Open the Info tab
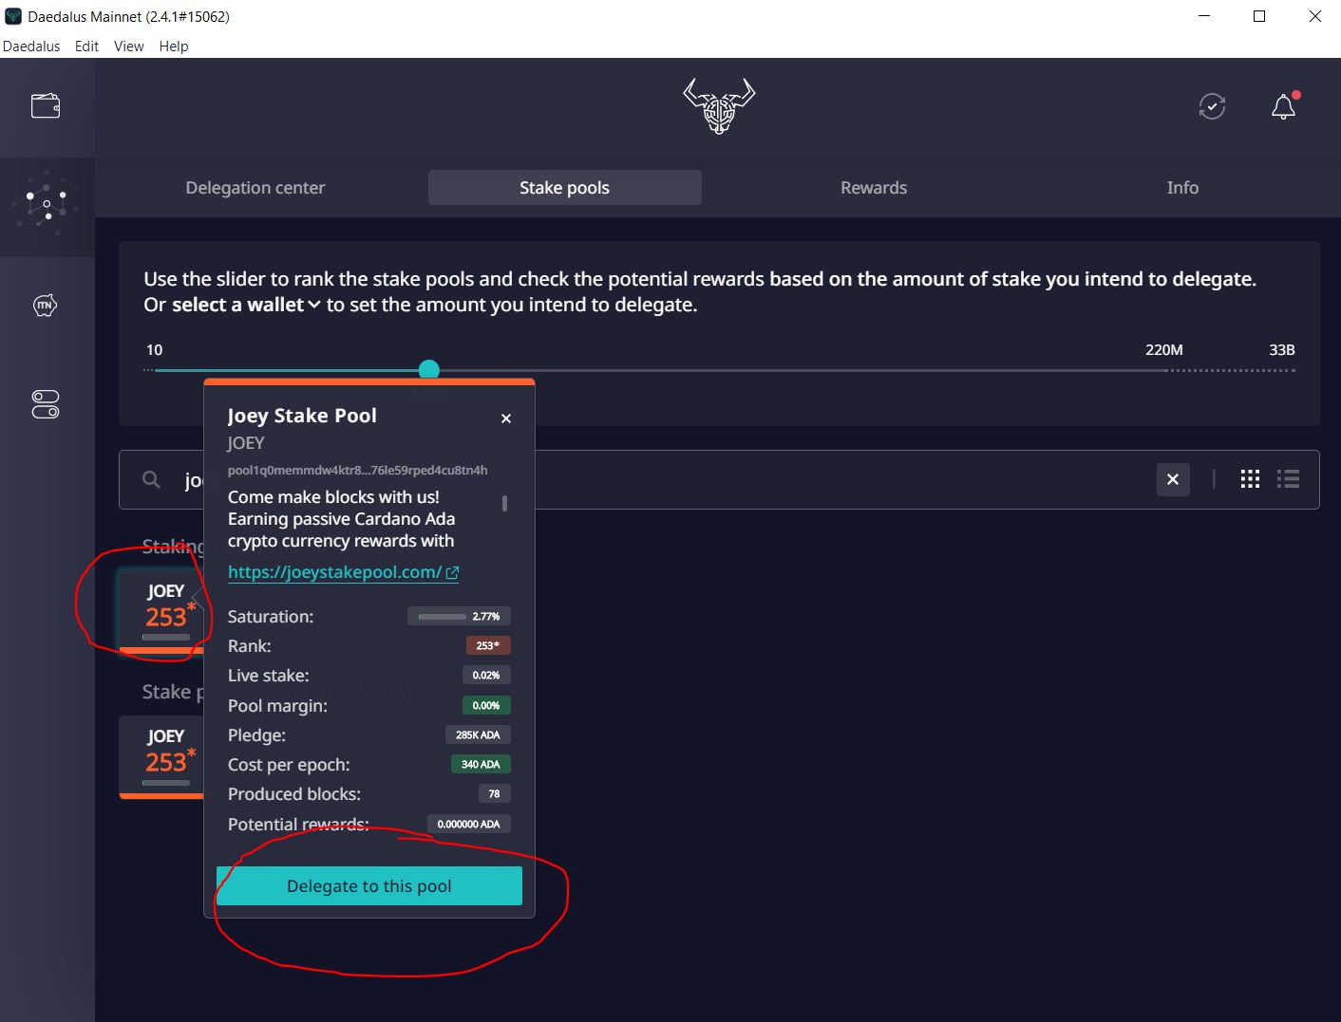The image size is (1341, 1022). pyautogui.click(x=1182, y=188)
